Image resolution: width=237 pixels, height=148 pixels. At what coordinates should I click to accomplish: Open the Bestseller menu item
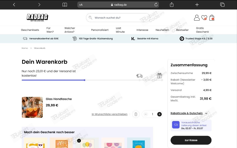[x=182, y=30]
